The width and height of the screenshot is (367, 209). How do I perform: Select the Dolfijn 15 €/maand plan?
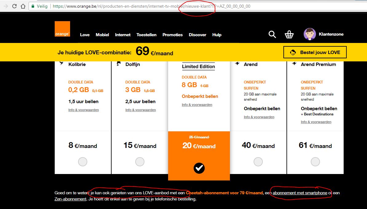tap(140, 162)
